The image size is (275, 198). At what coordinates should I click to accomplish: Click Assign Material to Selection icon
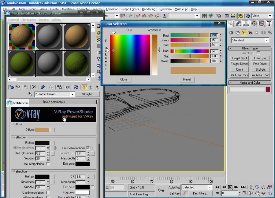[x=26, y=87]
